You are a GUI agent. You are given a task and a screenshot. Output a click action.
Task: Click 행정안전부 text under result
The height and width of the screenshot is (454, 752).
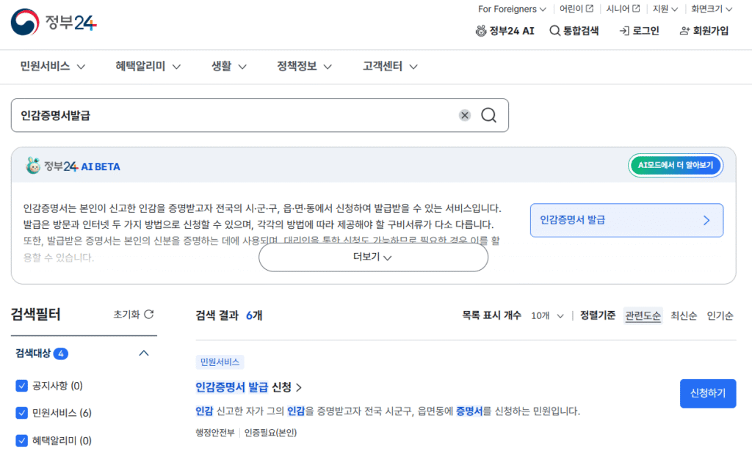(x=215, y=433)
